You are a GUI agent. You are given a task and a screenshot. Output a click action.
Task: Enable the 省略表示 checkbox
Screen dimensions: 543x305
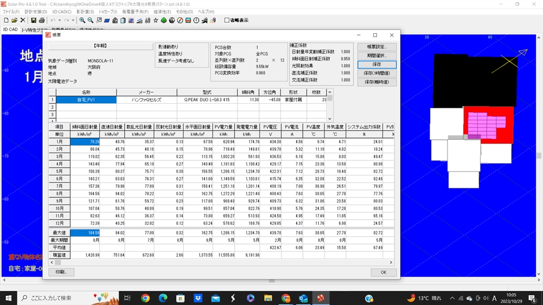point(227,21)
